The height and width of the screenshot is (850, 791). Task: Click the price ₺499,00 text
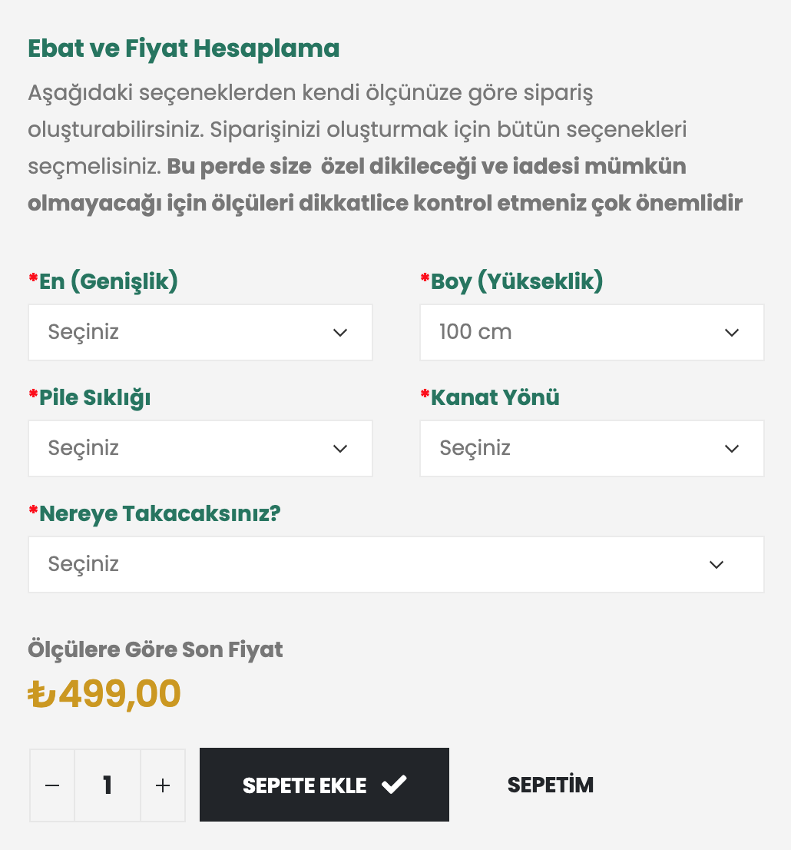click(x=104, y=693)
